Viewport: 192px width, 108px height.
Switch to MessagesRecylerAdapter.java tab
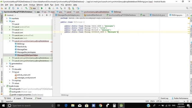(68, 15)
